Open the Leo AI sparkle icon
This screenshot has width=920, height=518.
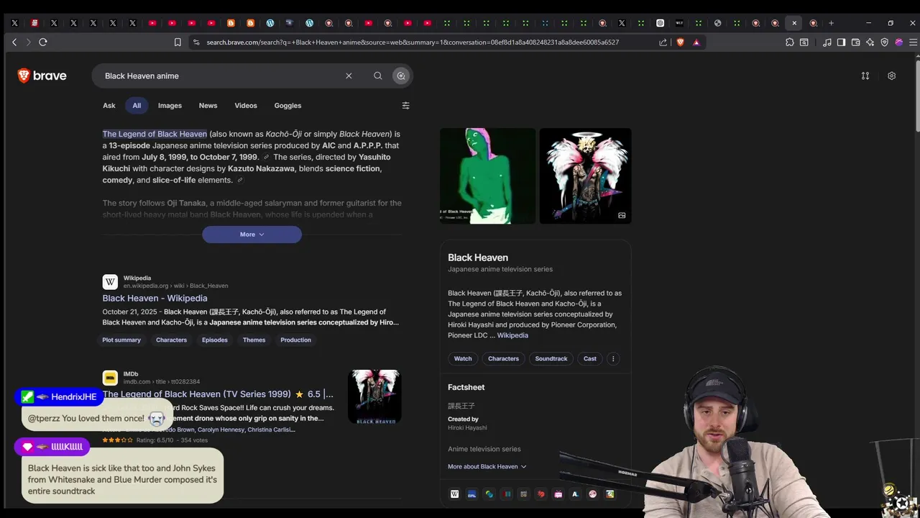[870, 42]
